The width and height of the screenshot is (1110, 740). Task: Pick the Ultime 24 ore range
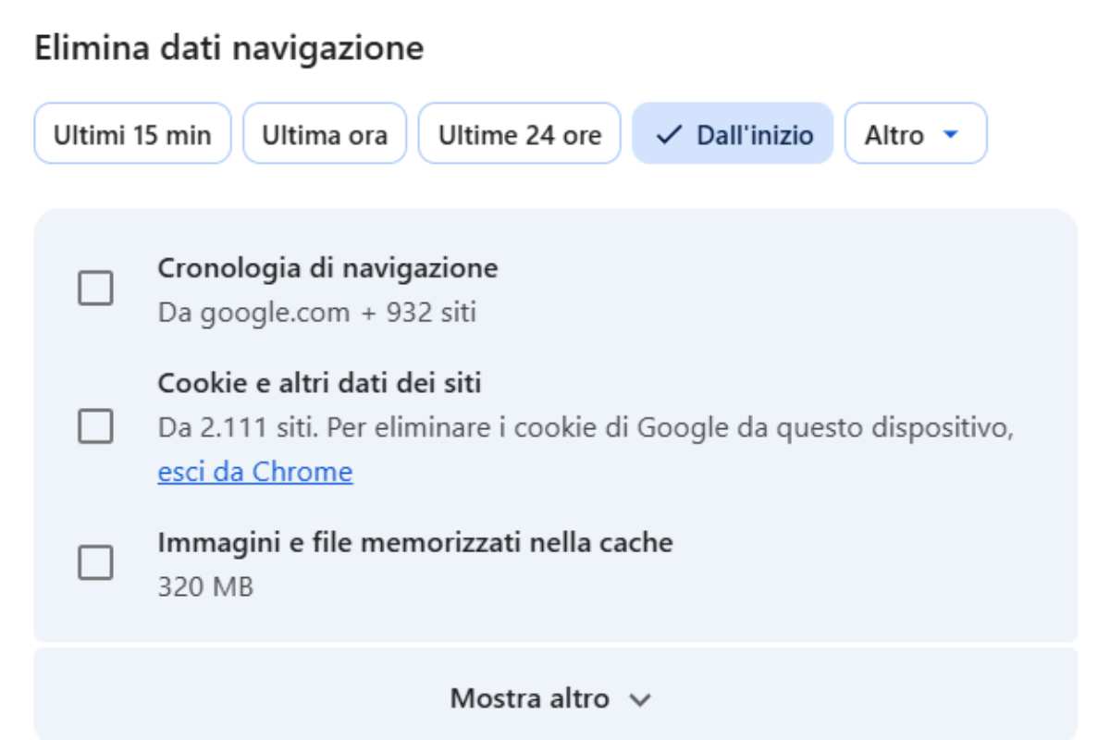pos(520,134)
